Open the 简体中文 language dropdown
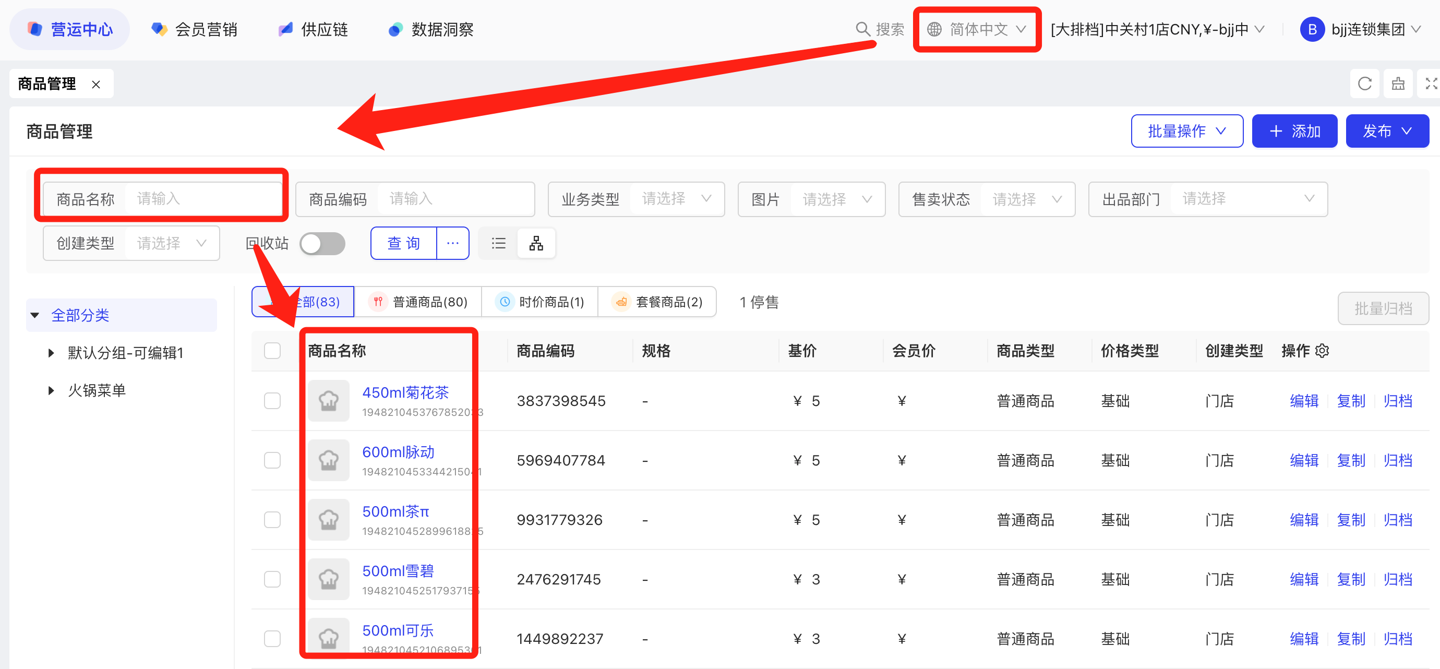The width and height of the screenshot is (1440, 669). click(977, 29)
